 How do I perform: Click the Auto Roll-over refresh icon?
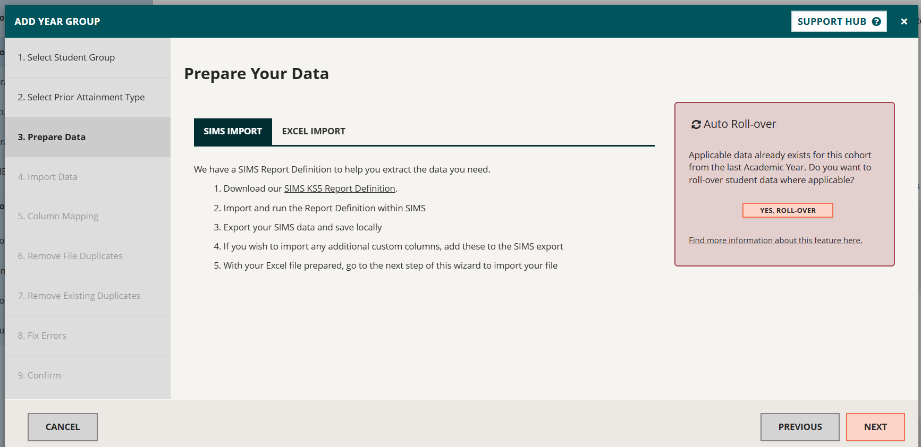tap(696, 124)
